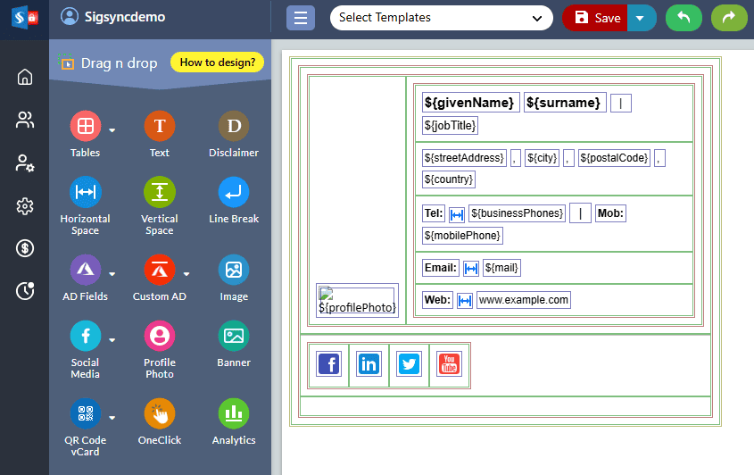Pick the Vertical Space tool
Image resolution: width=754 pixels, height=475 pixels.
(159, 192)
